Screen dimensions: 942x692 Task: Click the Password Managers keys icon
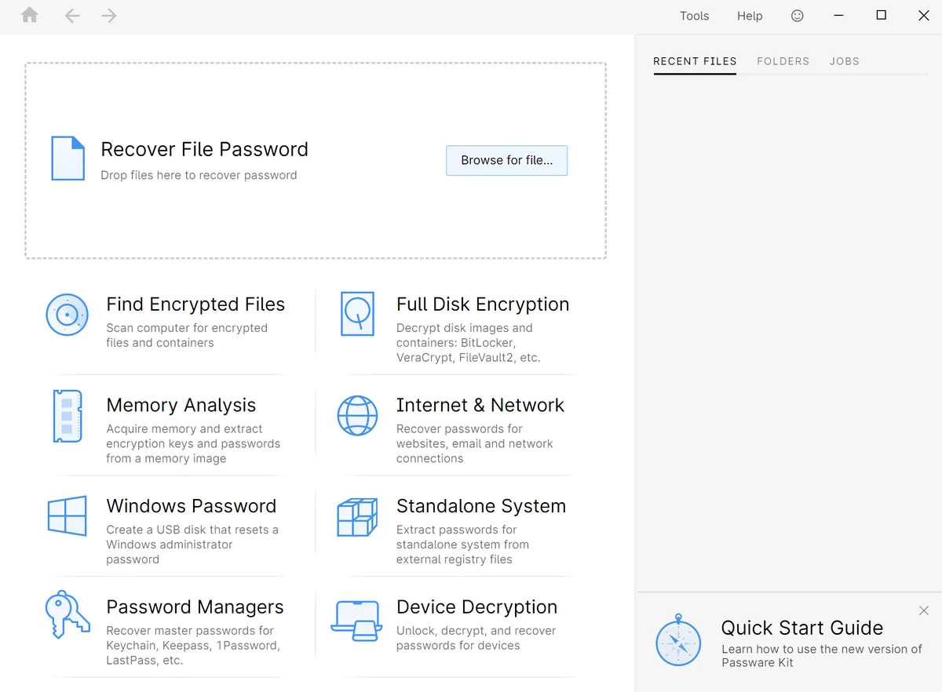coord(68,616)
